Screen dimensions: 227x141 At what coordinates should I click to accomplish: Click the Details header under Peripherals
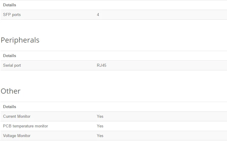click(9, 56)
